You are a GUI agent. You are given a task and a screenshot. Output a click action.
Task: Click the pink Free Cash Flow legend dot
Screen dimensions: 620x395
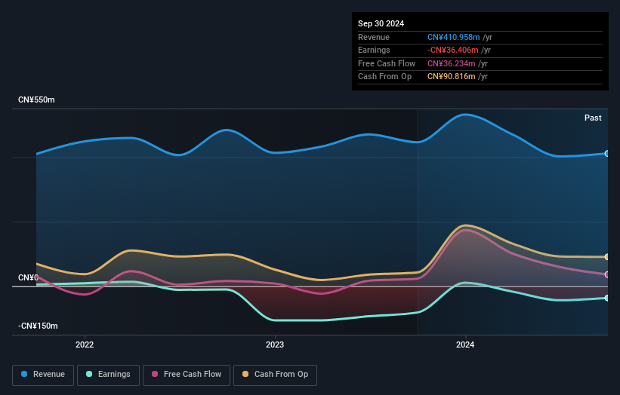point(155,374)
